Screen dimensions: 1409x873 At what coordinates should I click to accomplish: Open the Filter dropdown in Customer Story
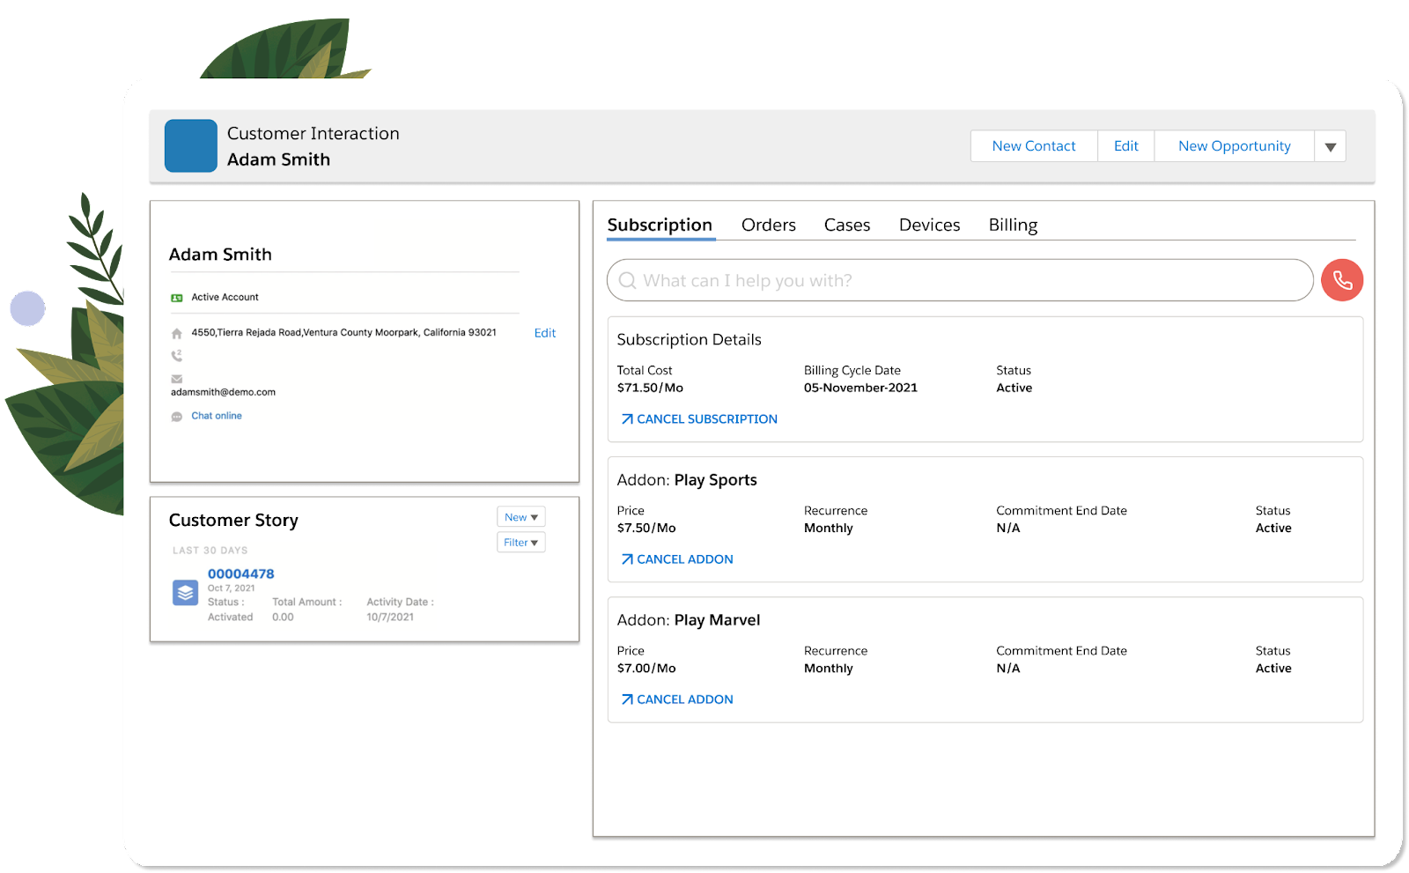point(520,542)
